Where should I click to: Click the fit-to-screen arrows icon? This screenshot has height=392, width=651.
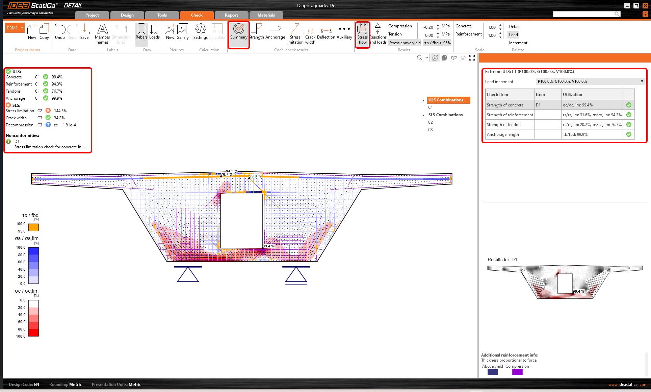pyautogui.click(x=472, y=58)
